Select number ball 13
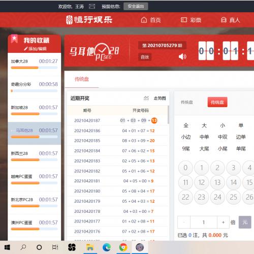 [217, 182]
